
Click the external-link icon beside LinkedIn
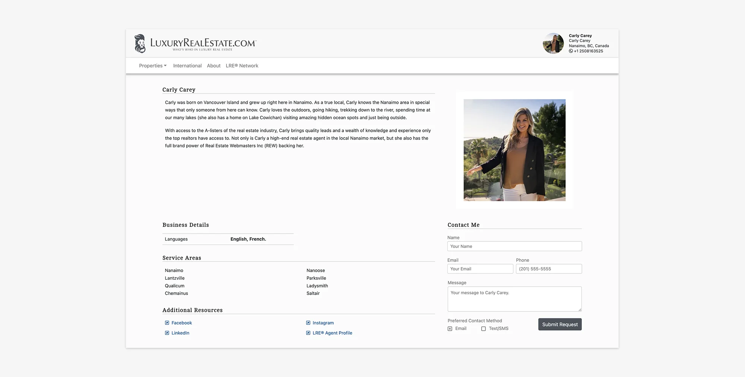167,333
